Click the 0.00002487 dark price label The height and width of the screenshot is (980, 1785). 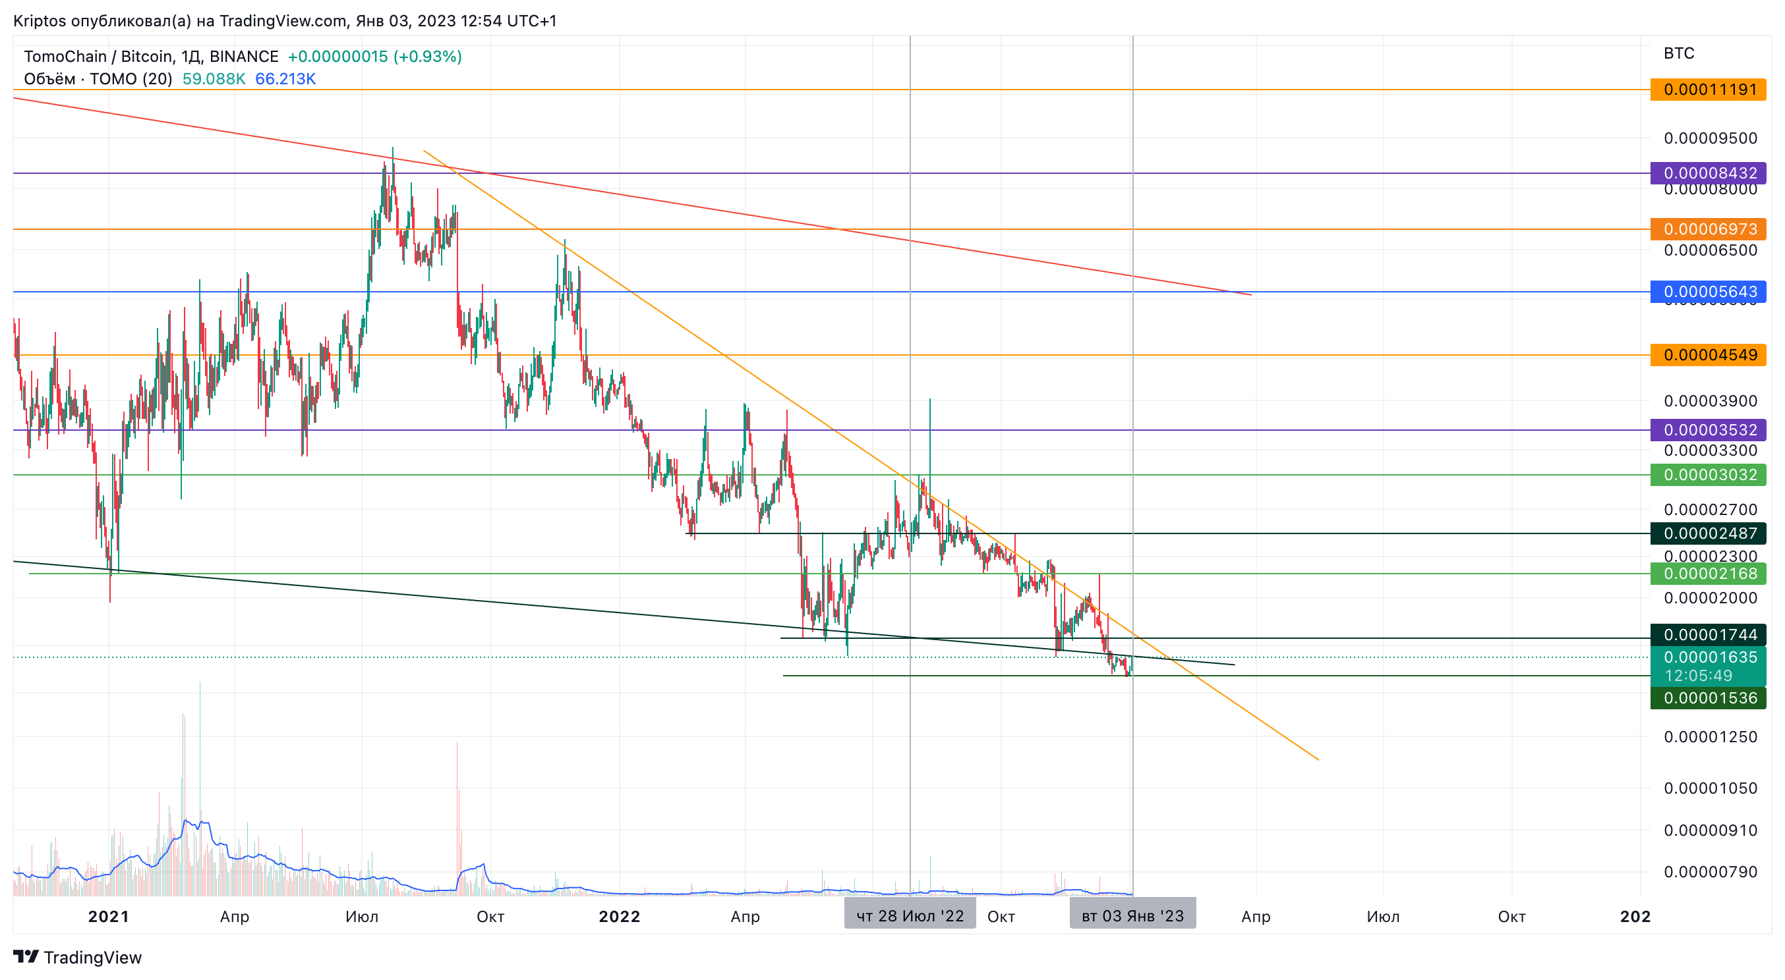(1708, 533)
